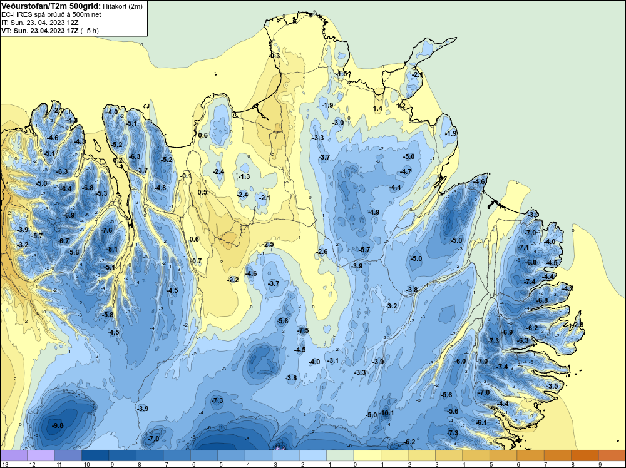Screen dimensions: 626x468
Task: Click the -0.1 temperature label
Action: pos(186,176)
